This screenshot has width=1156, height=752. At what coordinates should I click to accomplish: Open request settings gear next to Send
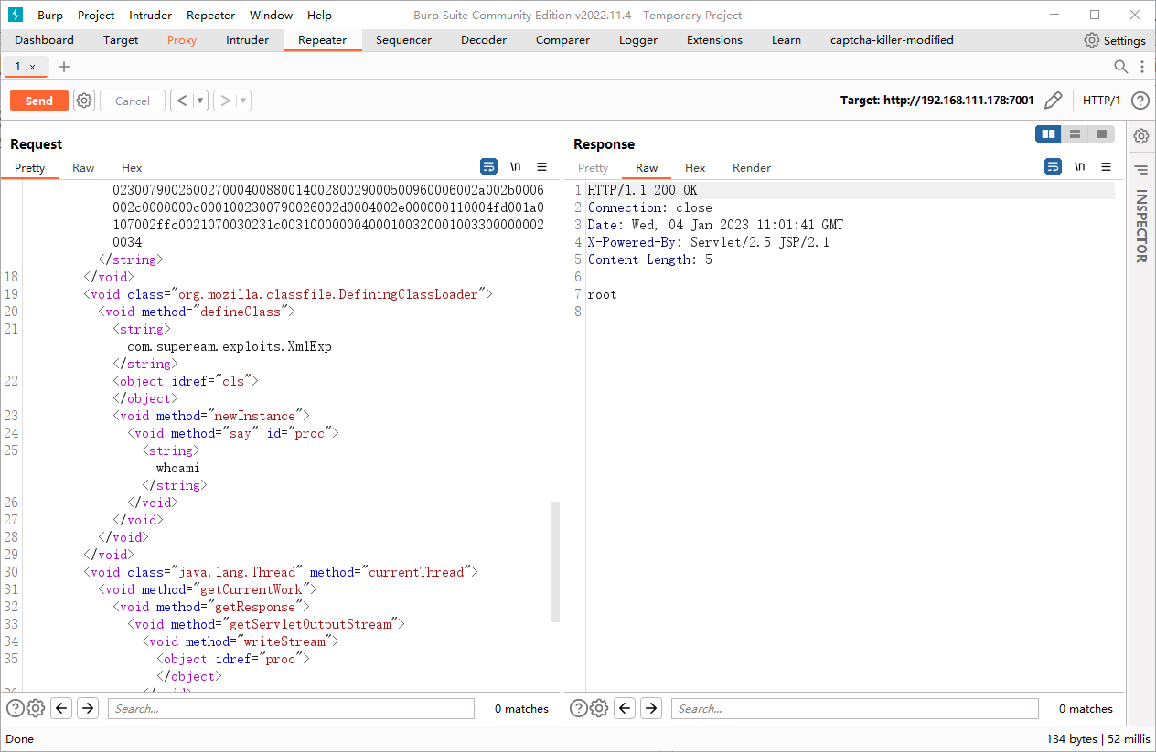click(x=84, y=101)
